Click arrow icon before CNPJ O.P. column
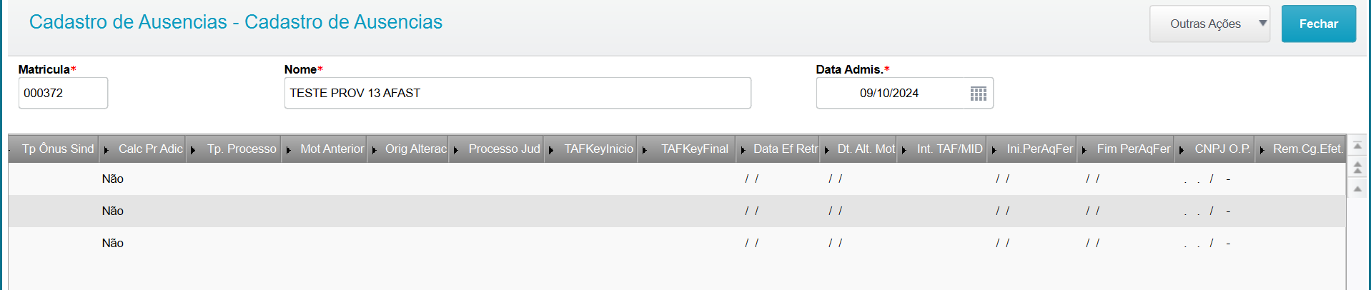Image resolution: width=1371 pixels, height=290 pixels. tap(1181, 150)
